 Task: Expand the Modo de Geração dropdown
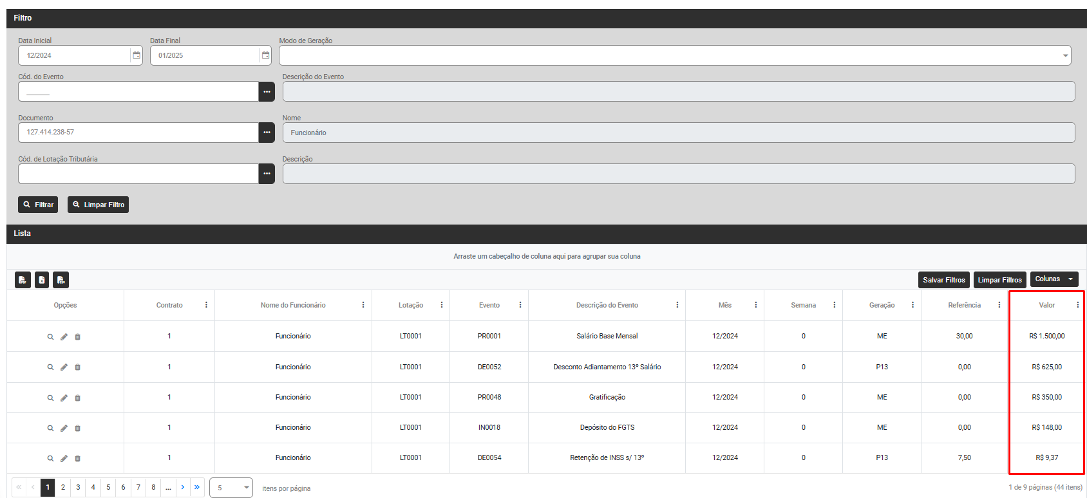1065,56
